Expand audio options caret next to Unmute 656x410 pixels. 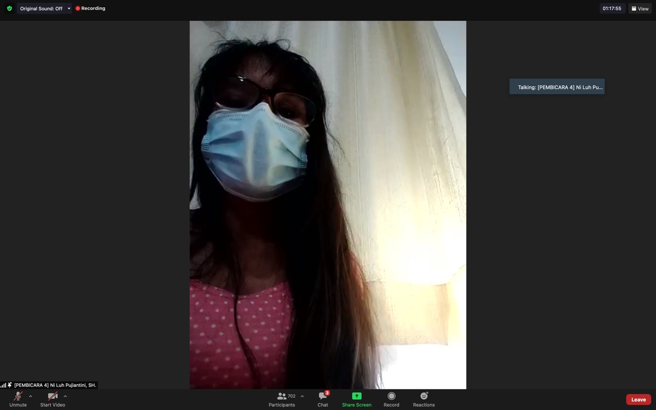[30, 396]
